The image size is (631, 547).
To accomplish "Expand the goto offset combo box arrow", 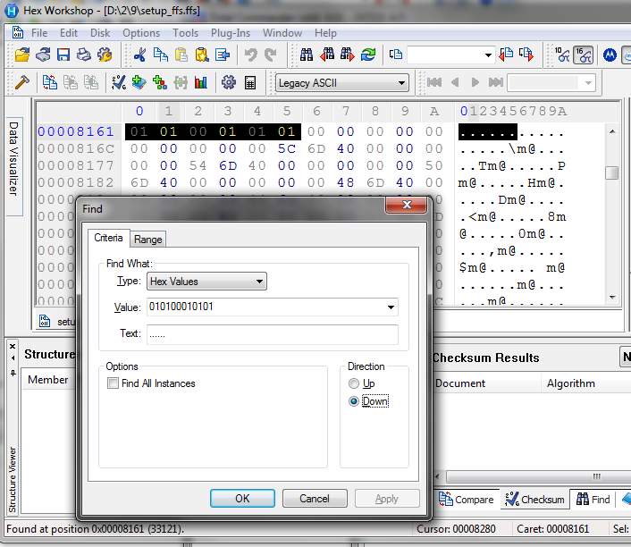I will (488, 55).
